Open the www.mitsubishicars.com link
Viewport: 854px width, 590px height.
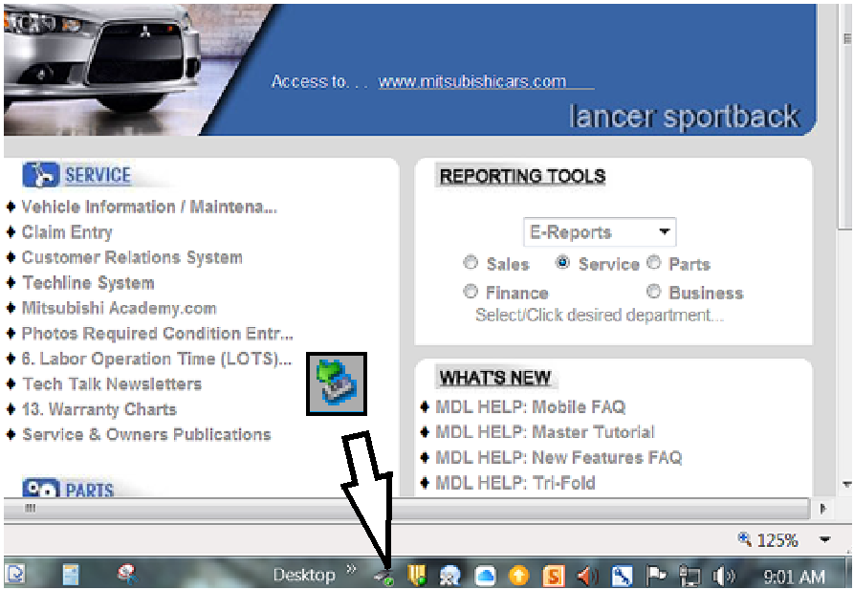(x=472, y=81)
